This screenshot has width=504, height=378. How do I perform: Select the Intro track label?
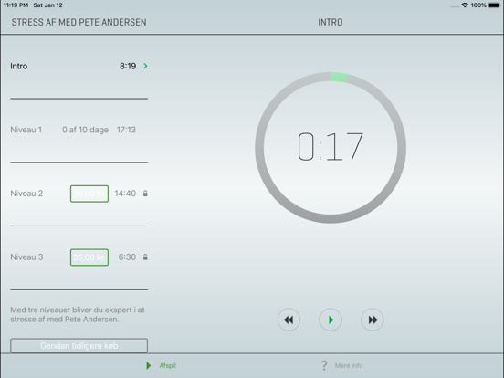tap(18, 66)
